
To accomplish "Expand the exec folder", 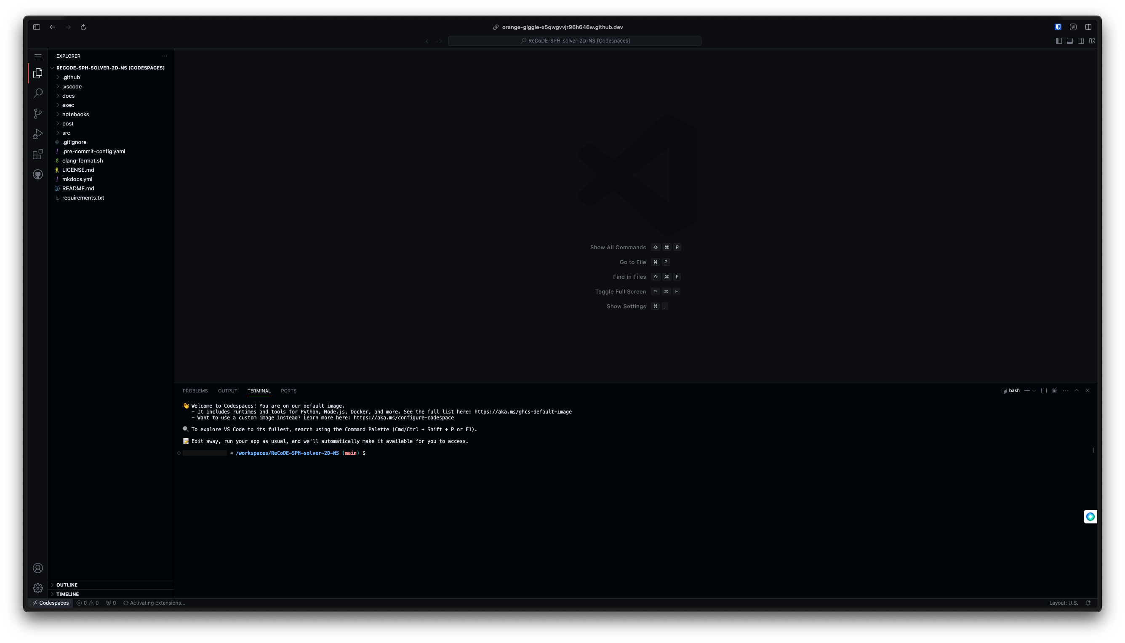I will (x=110, y=105).
